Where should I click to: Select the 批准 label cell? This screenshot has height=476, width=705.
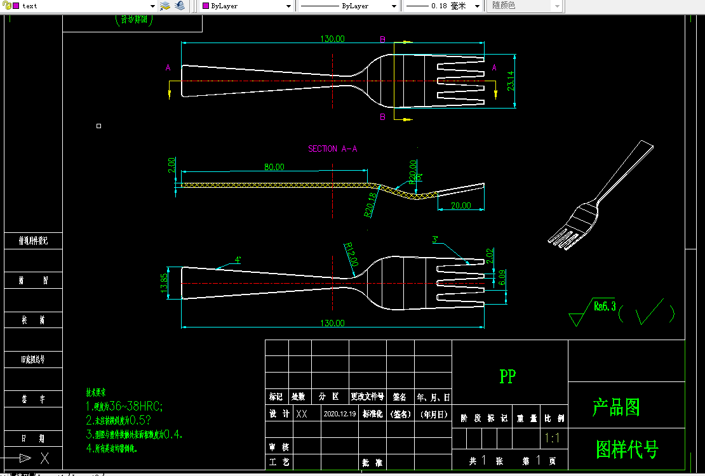pyautogui.click(x=372, y=463)
